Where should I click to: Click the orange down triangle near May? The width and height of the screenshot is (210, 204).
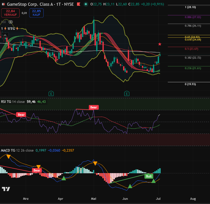[x=95, y=163]
